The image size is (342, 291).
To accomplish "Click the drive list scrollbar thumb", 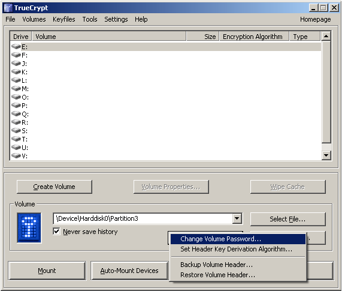I will tap(326, 92).
